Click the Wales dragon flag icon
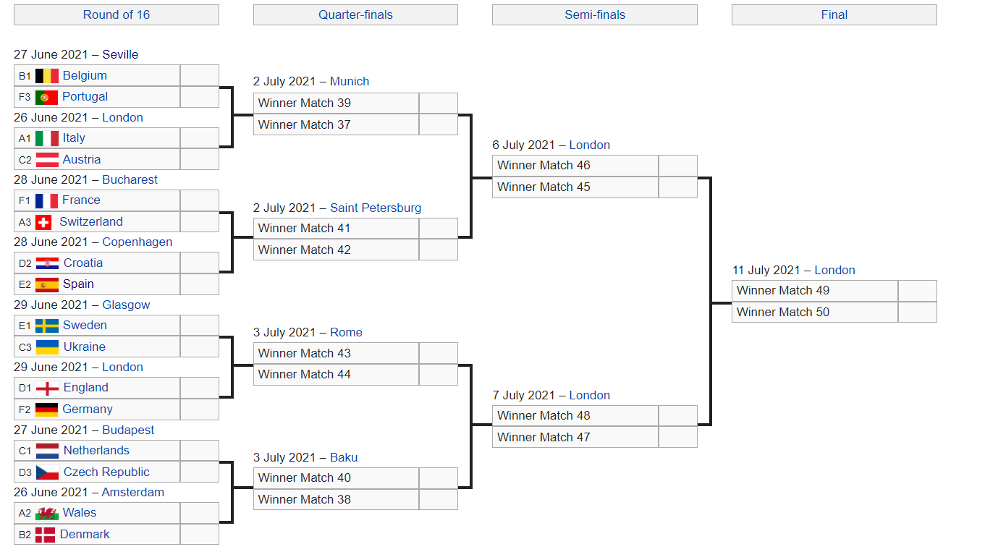 pyautogui.click(x=47, y=513)
